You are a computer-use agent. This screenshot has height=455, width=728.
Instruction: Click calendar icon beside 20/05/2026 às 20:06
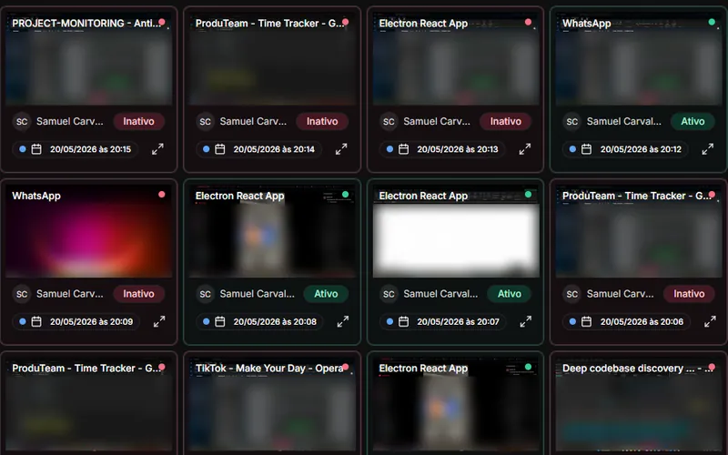(586, 321)
